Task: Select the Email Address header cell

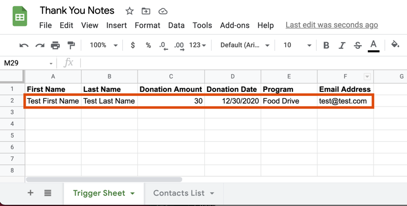Action: coord(345,89)
